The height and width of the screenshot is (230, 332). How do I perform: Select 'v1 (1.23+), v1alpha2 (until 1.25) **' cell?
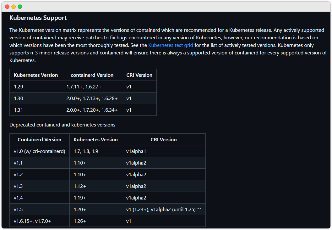164,210
